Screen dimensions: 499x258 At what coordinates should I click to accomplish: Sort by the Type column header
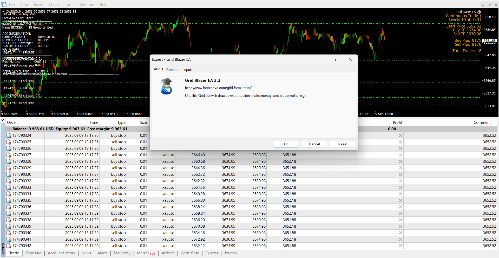[x=113, y=123]
